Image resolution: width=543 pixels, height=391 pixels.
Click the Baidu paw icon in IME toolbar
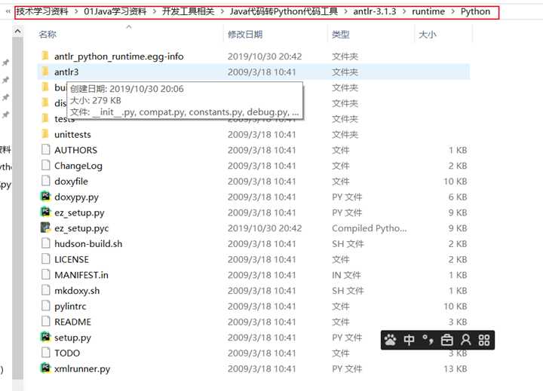391,340
